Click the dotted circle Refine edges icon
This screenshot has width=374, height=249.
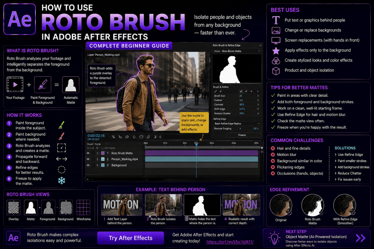(61, 169)
